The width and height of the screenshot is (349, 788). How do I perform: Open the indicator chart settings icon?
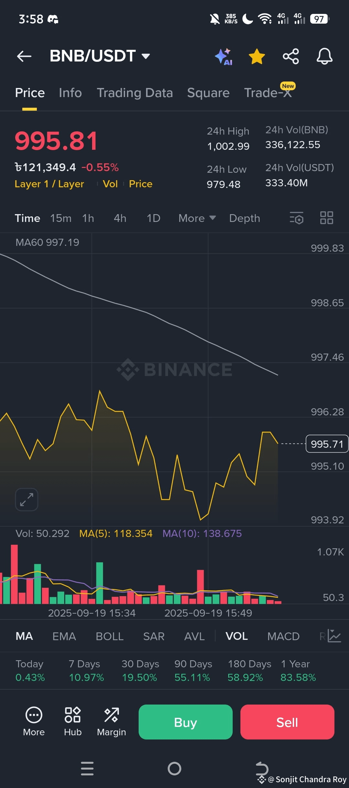[334, 636]
